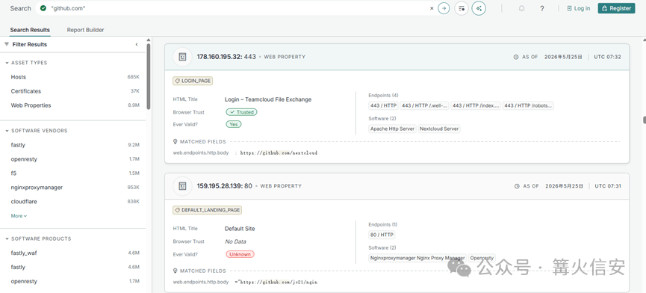Open the query filter options icon
This screenshot has width=646, height=293.
coord(462,8)
